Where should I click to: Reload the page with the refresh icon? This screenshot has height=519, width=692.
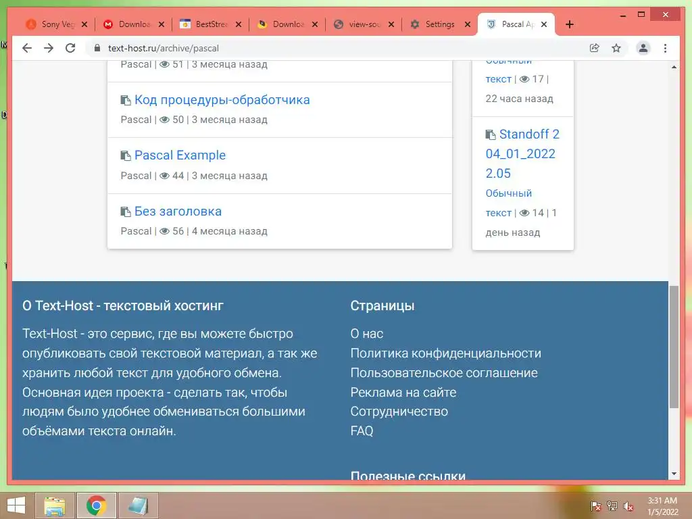[70, 48]
